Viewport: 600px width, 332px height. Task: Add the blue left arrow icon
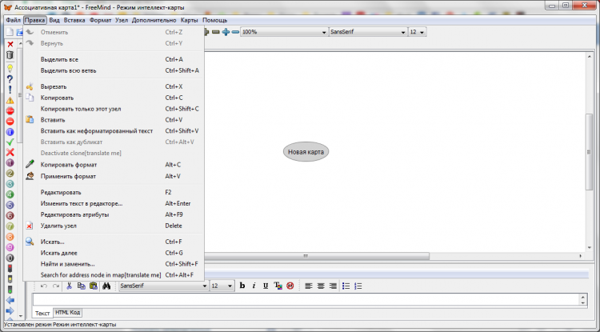tap(10, 300)
